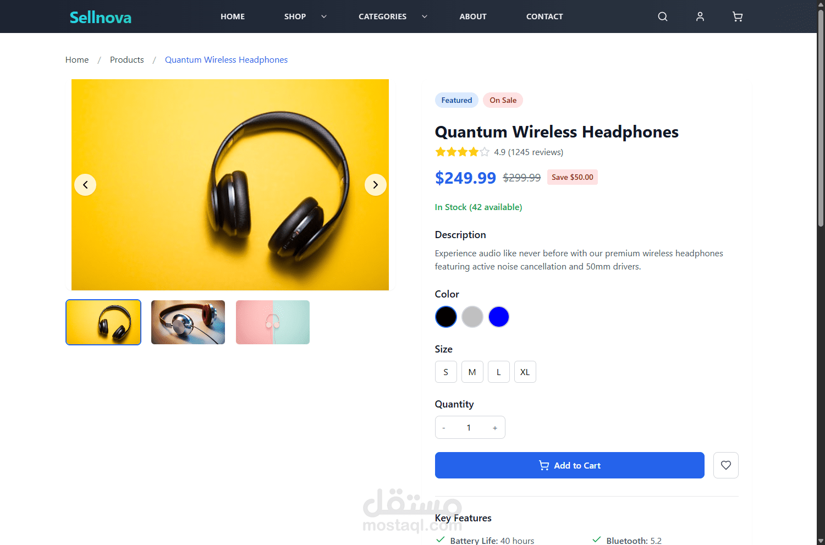
Task: Expand the Shop dropdown chevron
Action: tap(324, 16)
